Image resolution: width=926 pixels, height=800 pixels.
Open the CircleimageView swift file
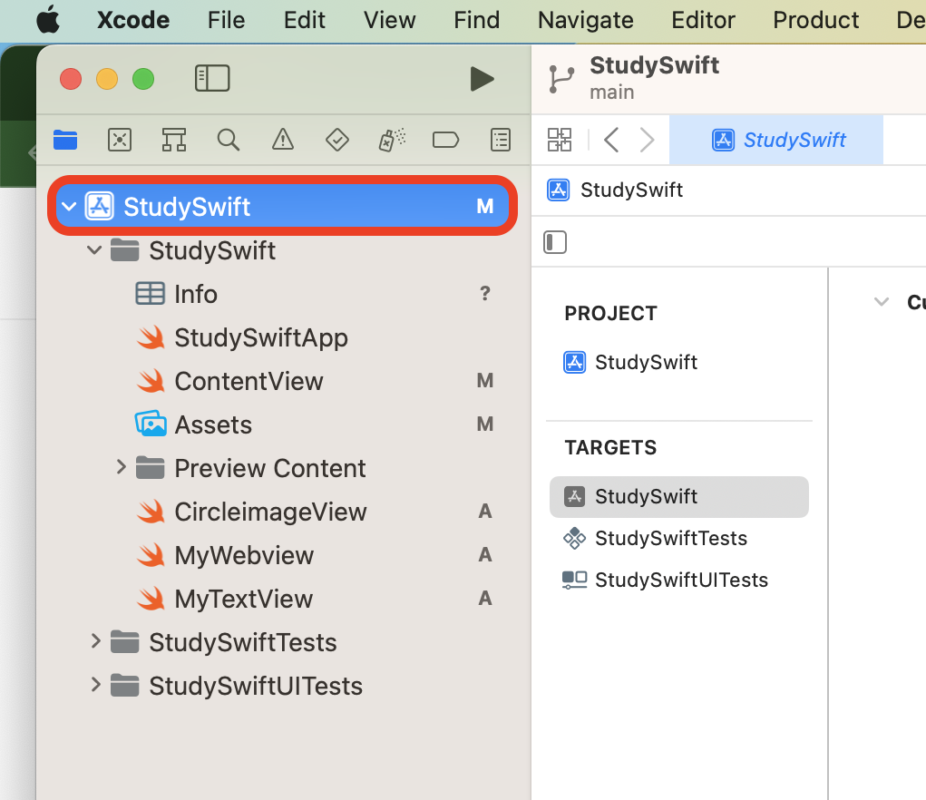(x=270, y=512)
